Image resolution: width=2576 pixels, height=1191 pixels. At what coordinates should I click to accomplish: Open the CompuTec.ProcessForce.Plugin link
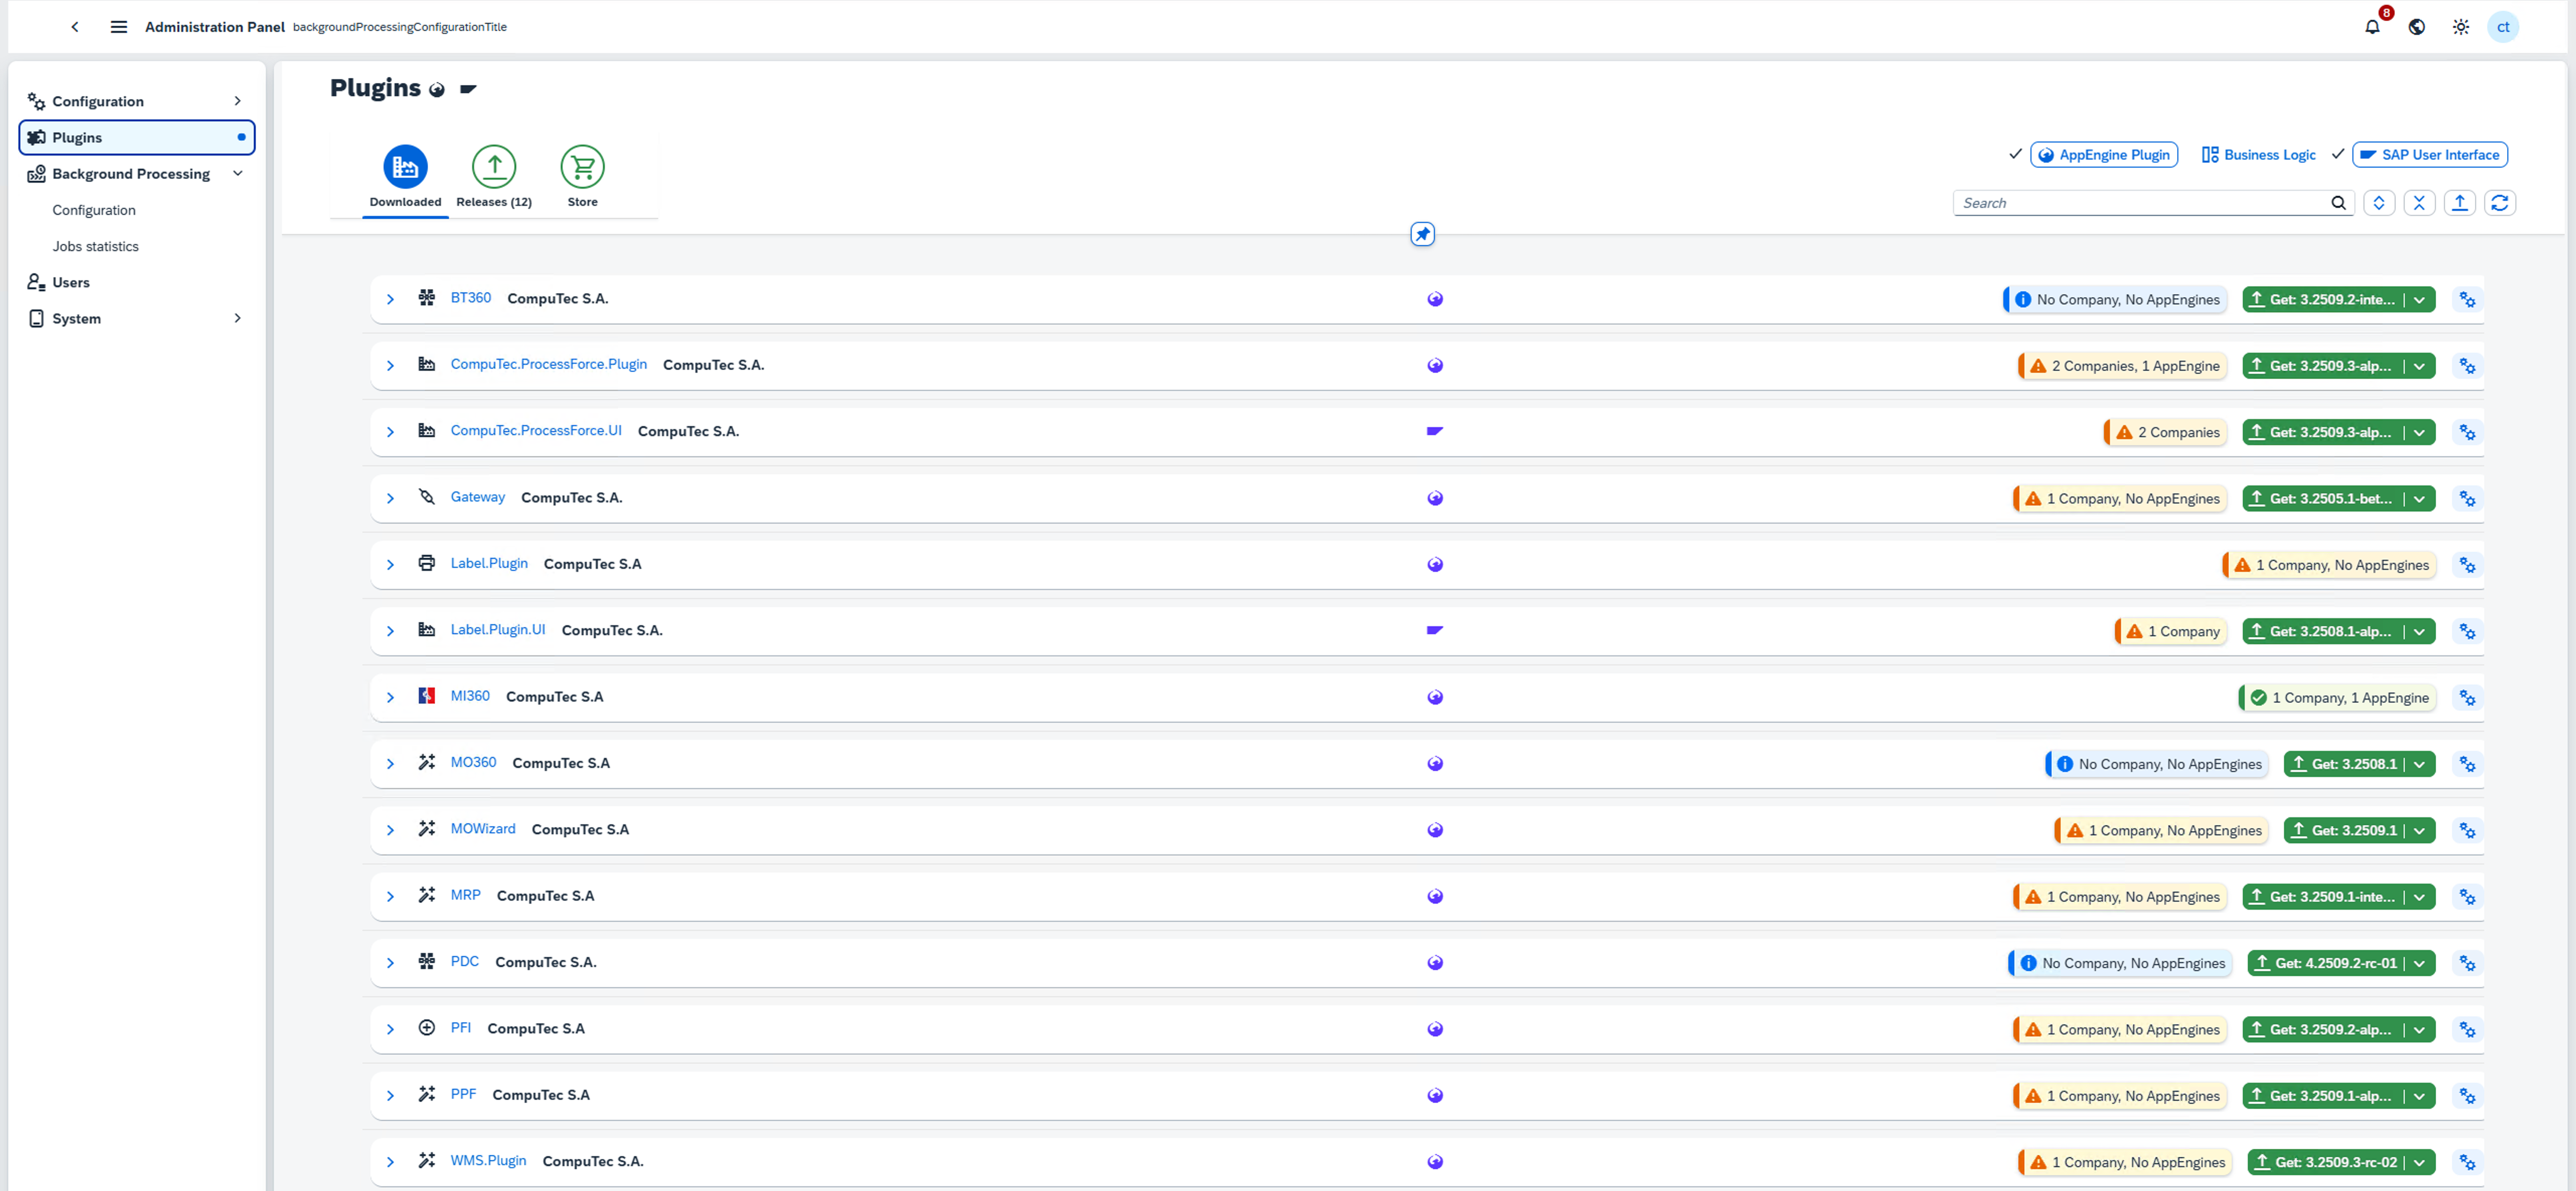point(548,364)
